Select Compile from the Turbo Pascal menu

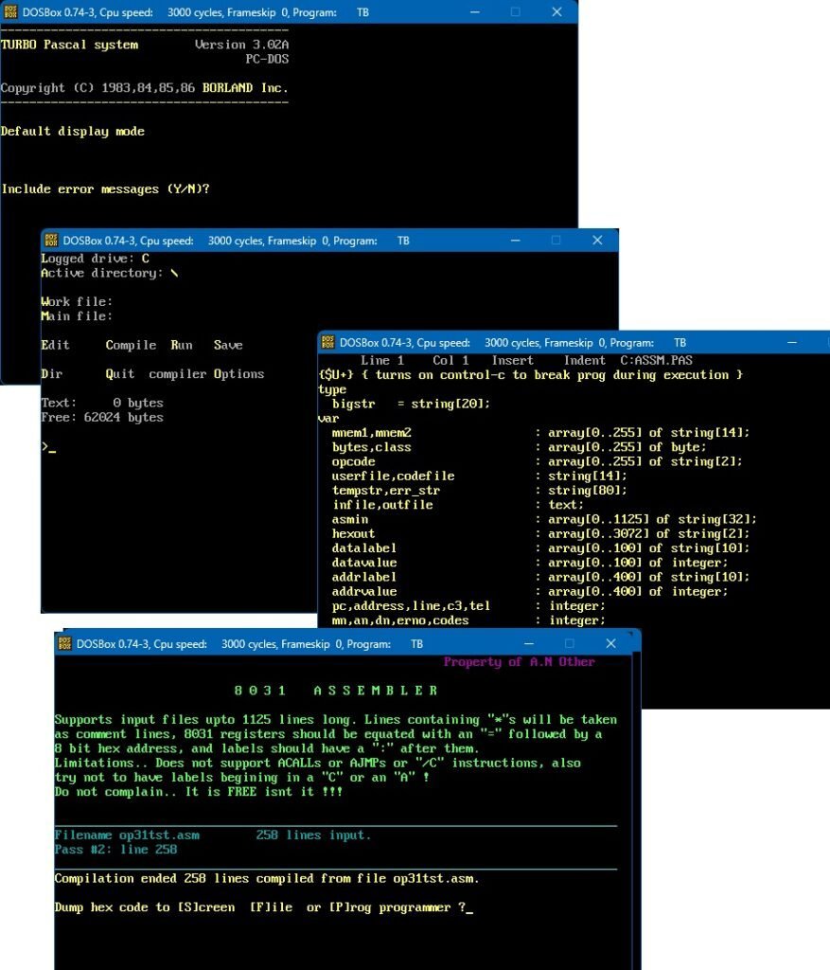(130, 345)
